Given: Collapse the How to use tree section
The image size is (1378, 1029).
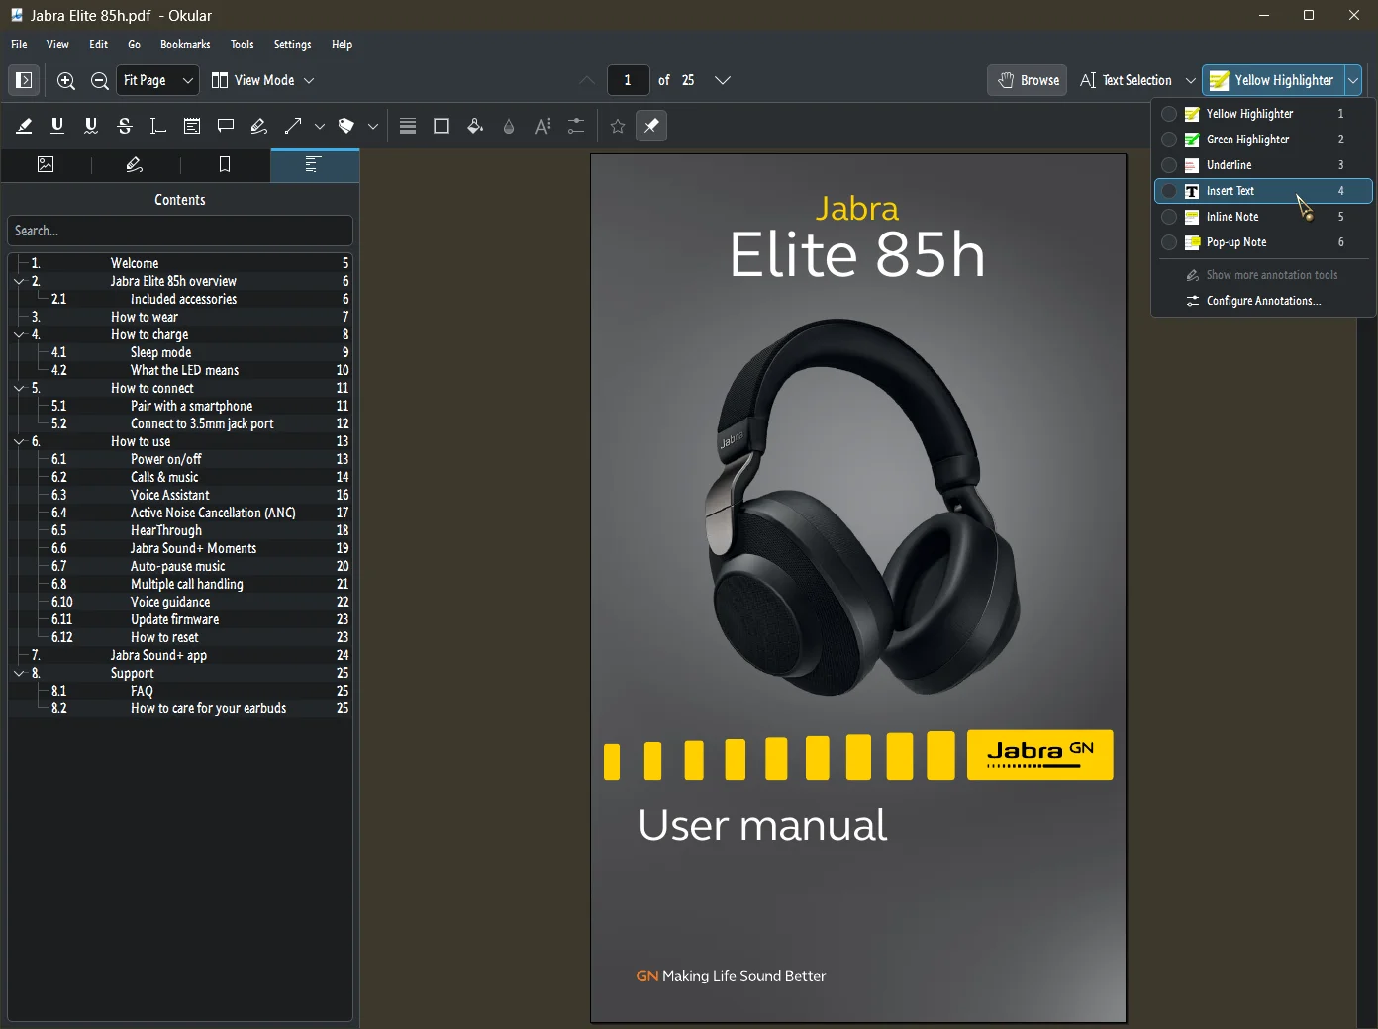Looking at the screenshot, I should (x=19, y=442).
